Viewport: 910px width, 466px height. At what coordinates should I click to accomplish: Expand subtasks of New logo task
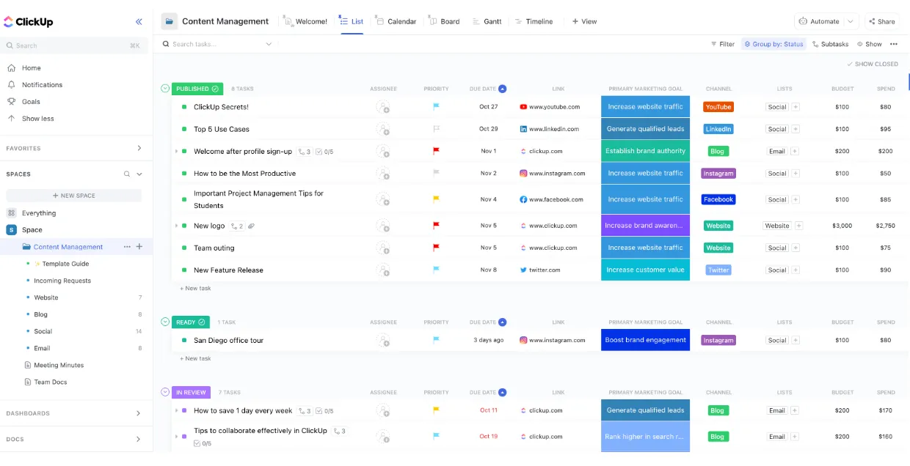176,226
